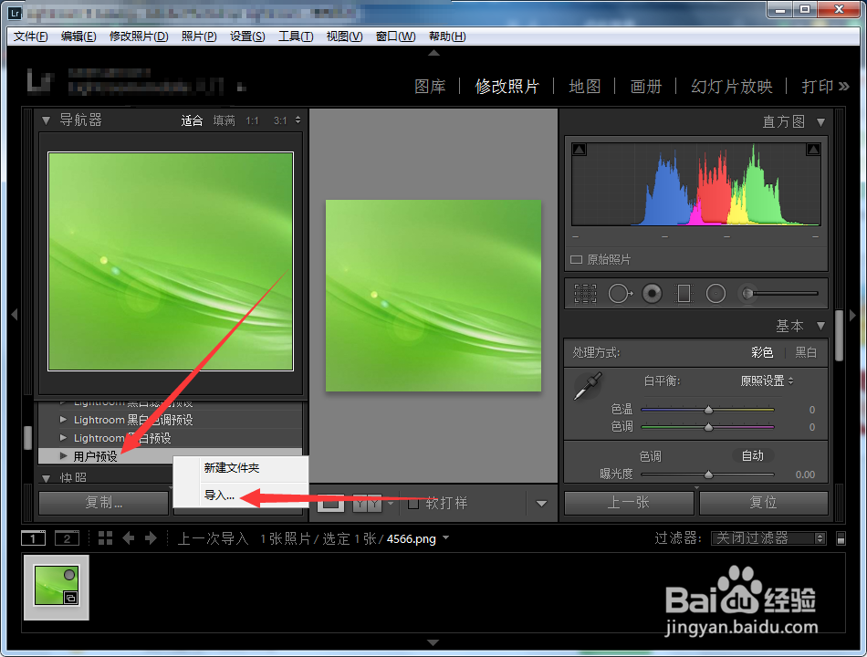Choose 彩色 processing mode

762,352
